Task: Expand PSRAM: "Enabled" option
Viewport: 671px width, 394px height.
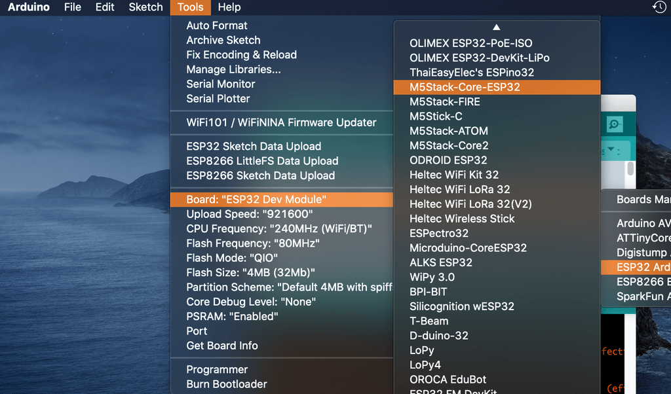Action: pos(282,317)
